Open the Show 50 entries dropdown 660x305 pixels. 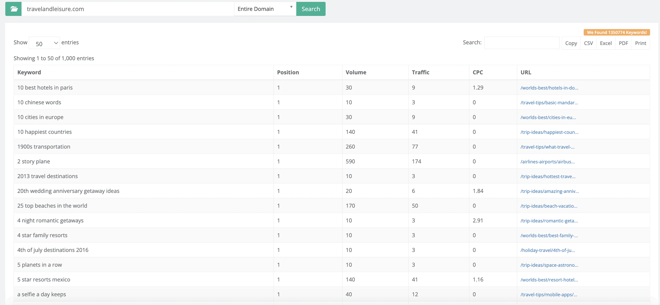point(44,43)
